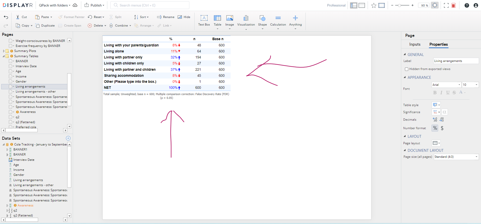The height and width of the screenshot is (224, 481).
Task: Click the Delete toolbar button
Action: 97,26
